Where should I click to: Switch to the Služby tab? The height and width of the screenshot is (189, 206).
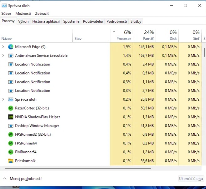(x=136, y=21)
